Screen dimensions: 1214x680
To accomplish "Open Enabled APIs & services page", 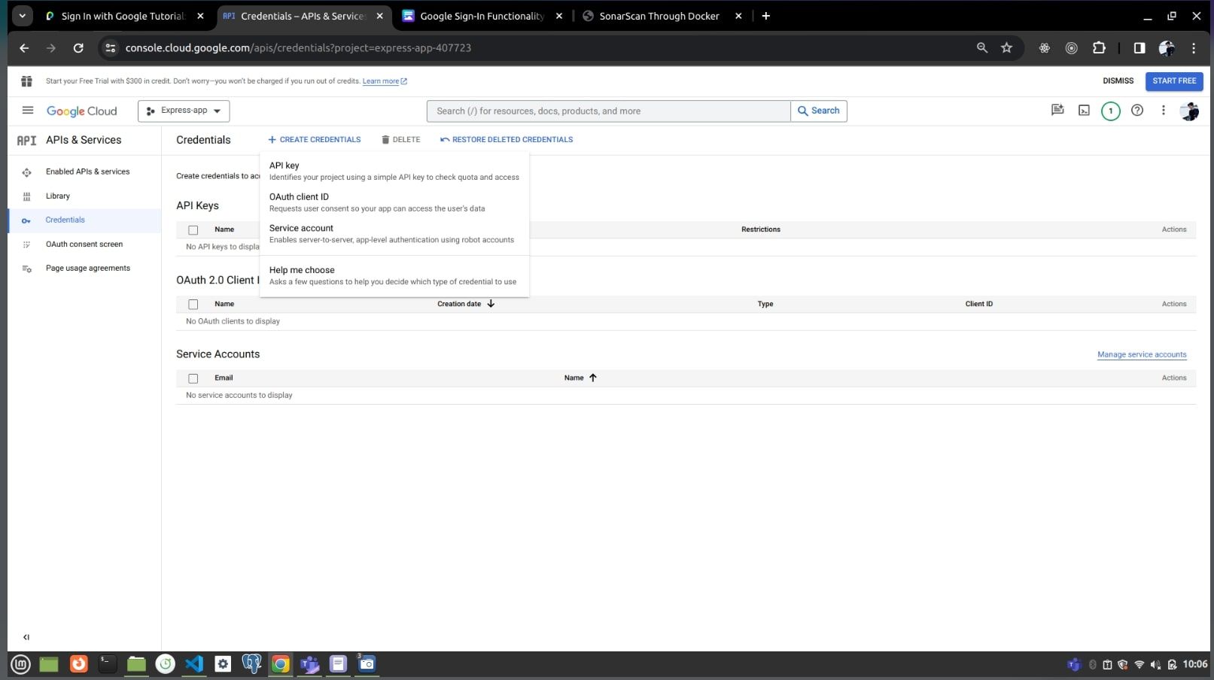I will coord(88,172).
